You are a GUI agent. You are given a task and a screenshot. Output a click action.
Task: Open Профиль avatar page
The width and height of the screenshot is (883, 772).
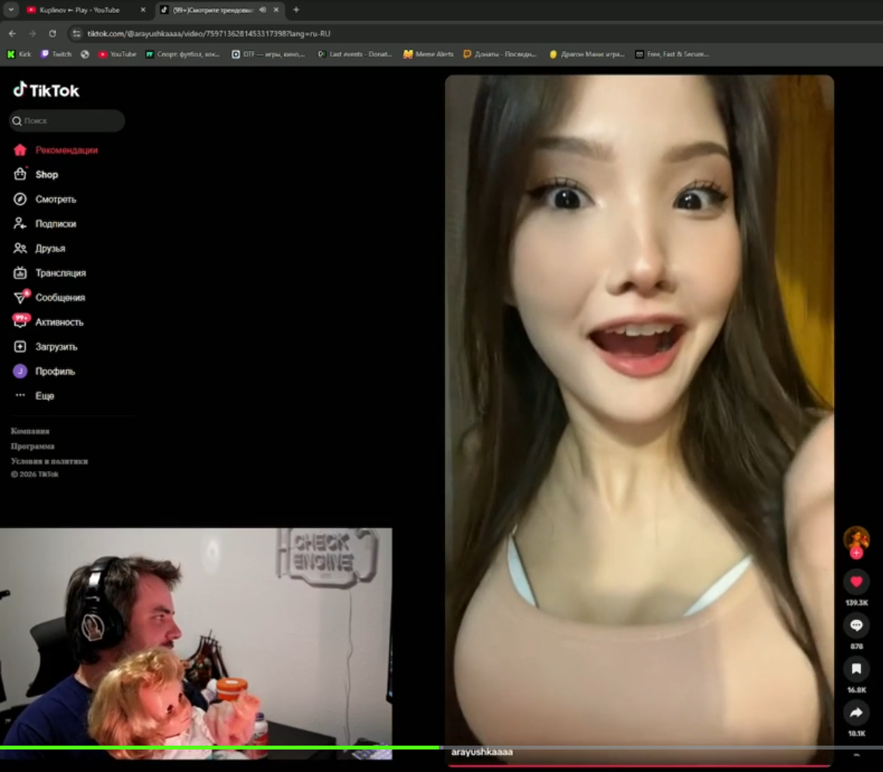44,372
